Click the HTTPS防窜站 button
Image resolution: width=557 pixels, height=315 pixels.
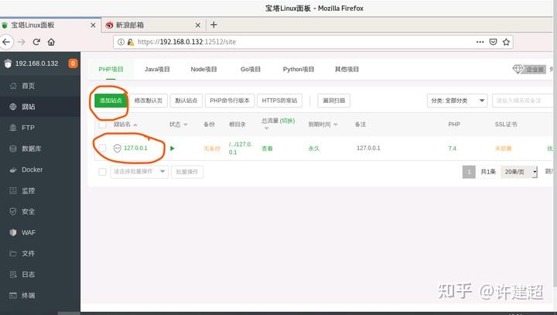pyautogui.click(x=279, y=101)
